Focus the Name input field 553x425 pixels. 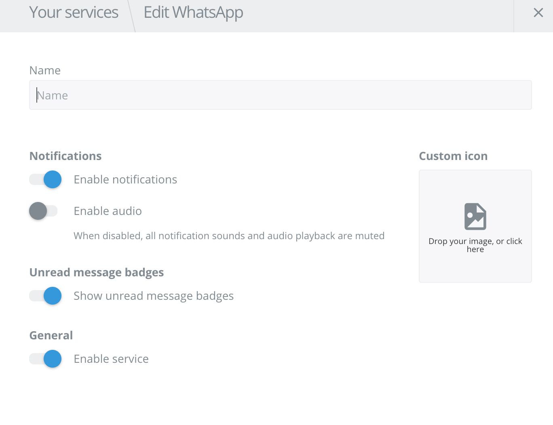pos(281,95)
